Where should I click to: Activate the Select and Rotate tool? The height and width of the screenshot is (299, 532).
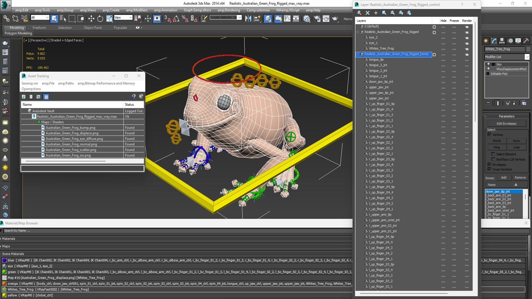click(x=100, y=19)
